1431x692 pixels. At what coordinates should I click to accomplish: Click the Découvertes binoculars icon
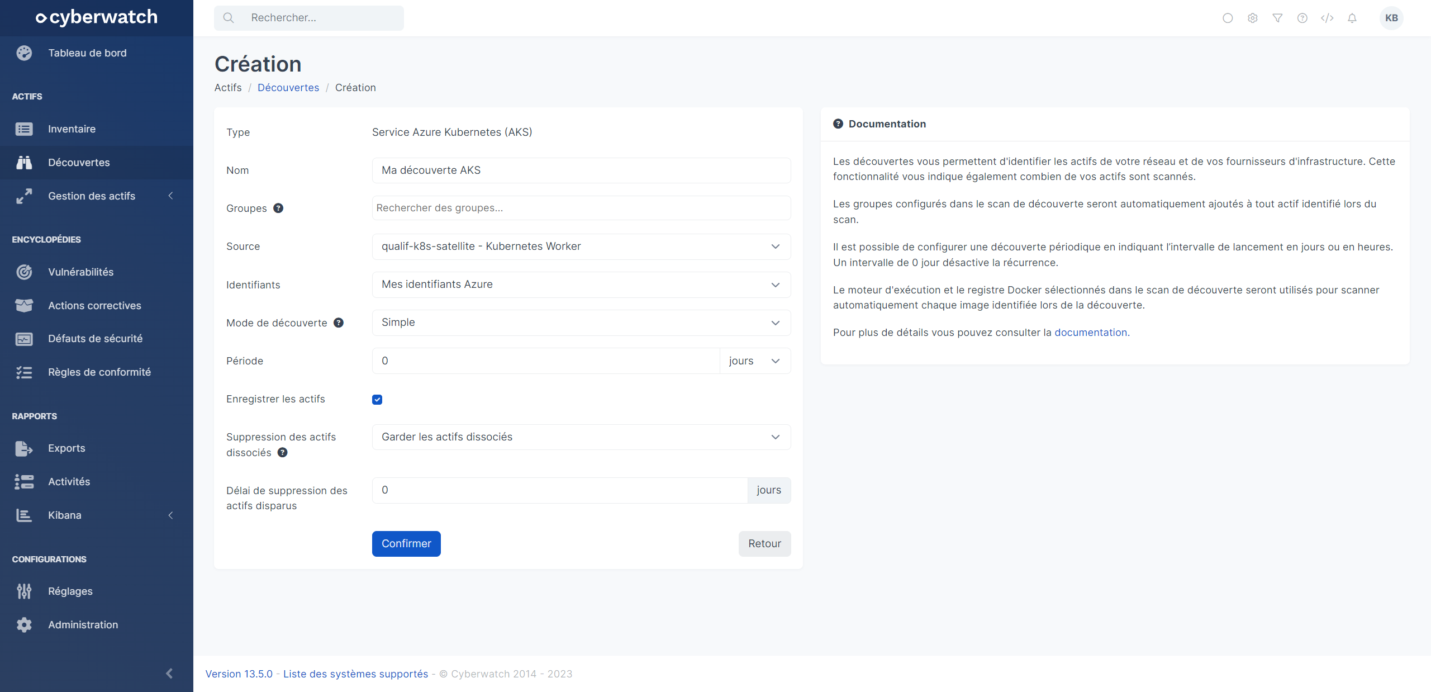(x=24, y=163)
